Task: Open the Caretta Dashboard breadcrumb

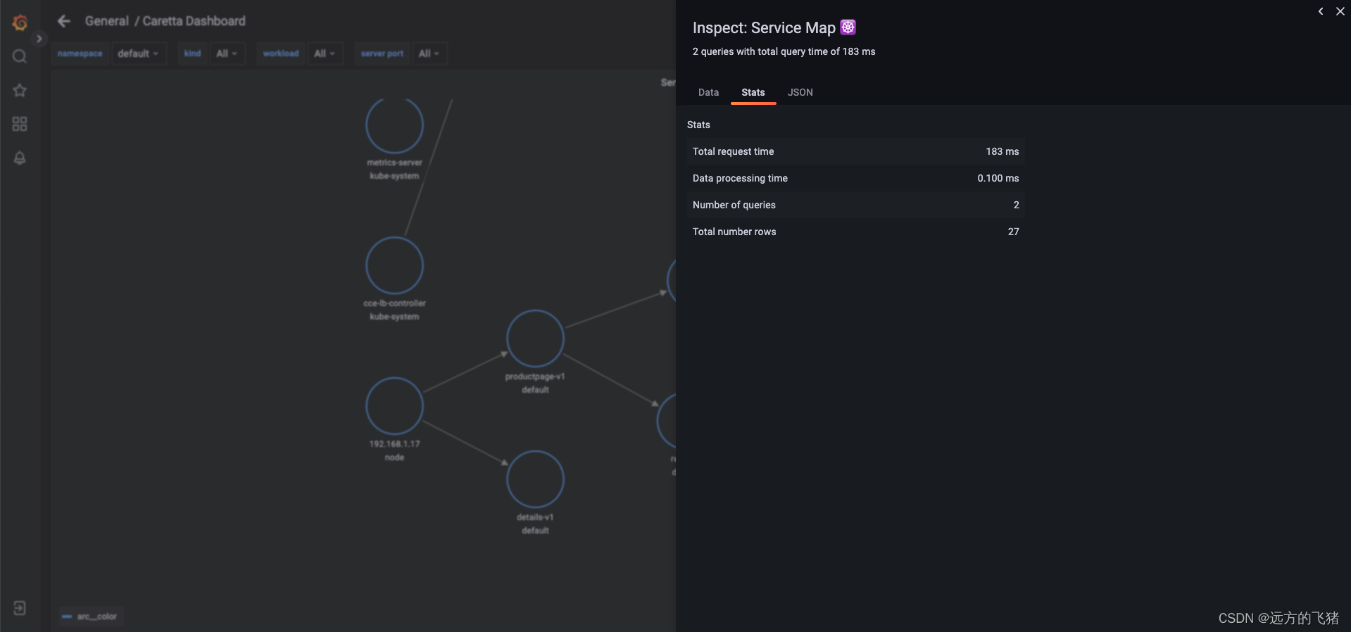Action: (x=194, y=21)
